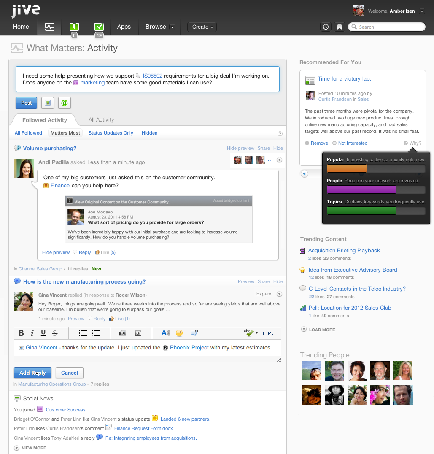Viewport: 434px width, 454px height.
Task: Select Status Updates Only filter
Action: 111,133
